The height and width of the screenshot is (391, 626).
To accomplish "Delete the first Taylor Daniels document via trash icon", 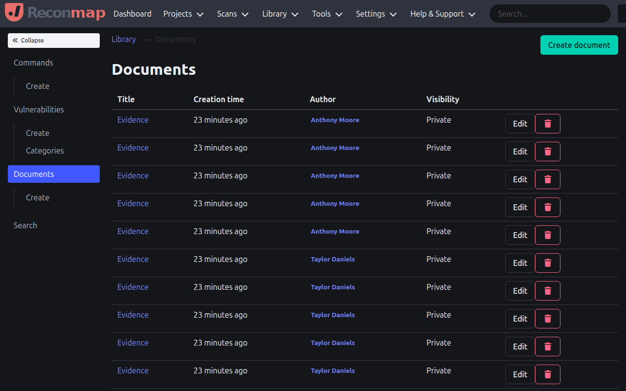I will click(547, 263).
